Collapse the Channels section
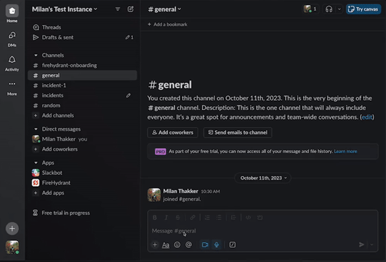Screen dimensions: 386x262 [36, 55]
